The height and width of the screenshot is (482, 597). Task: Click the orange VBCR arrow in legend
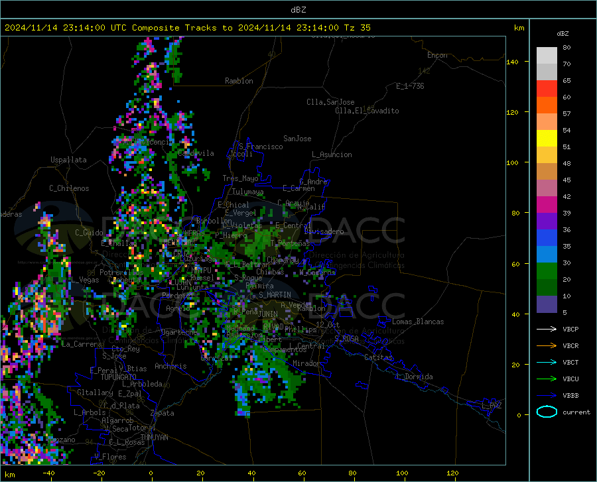547,346
